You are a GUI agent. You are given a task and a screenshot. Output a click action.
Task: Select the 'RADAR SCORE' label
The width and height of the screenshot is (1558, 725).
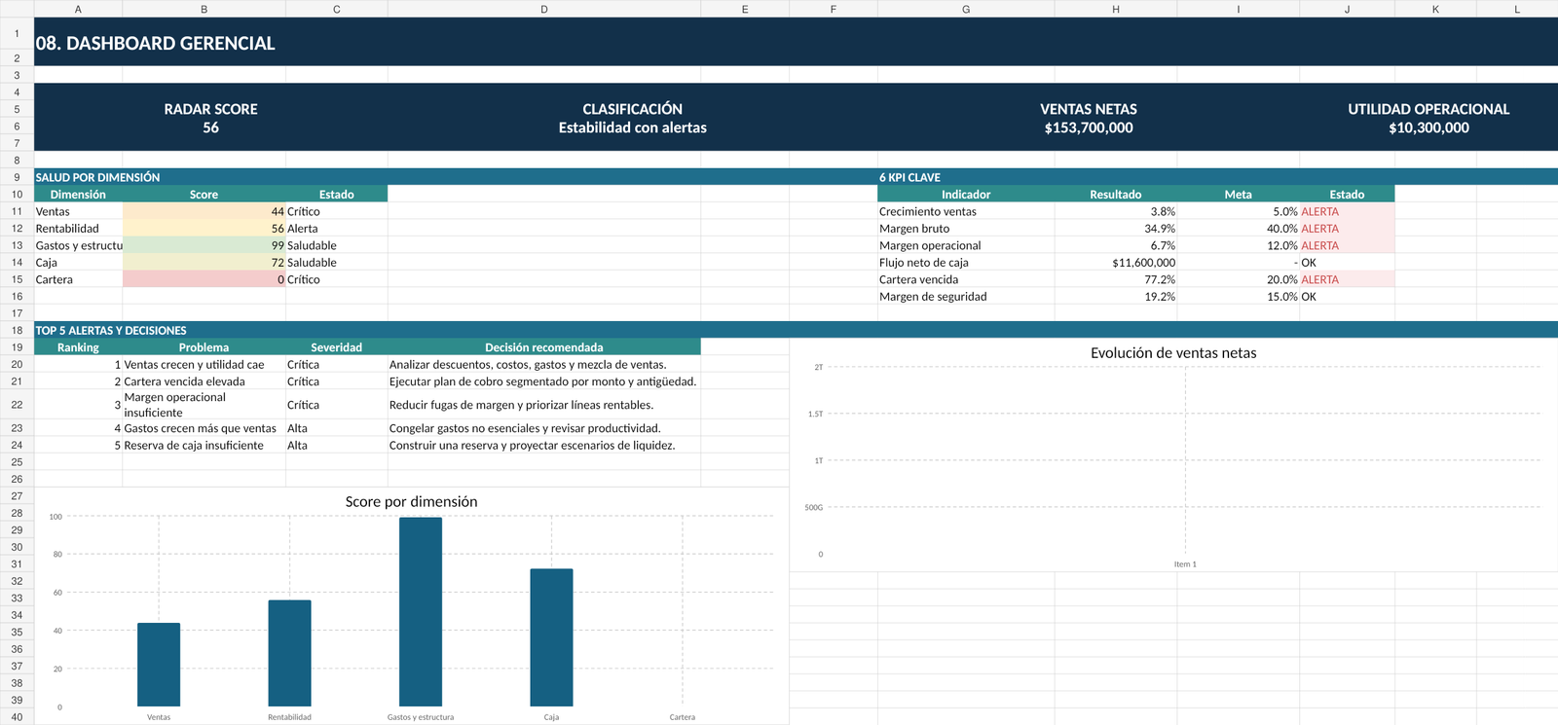point(210,109)
